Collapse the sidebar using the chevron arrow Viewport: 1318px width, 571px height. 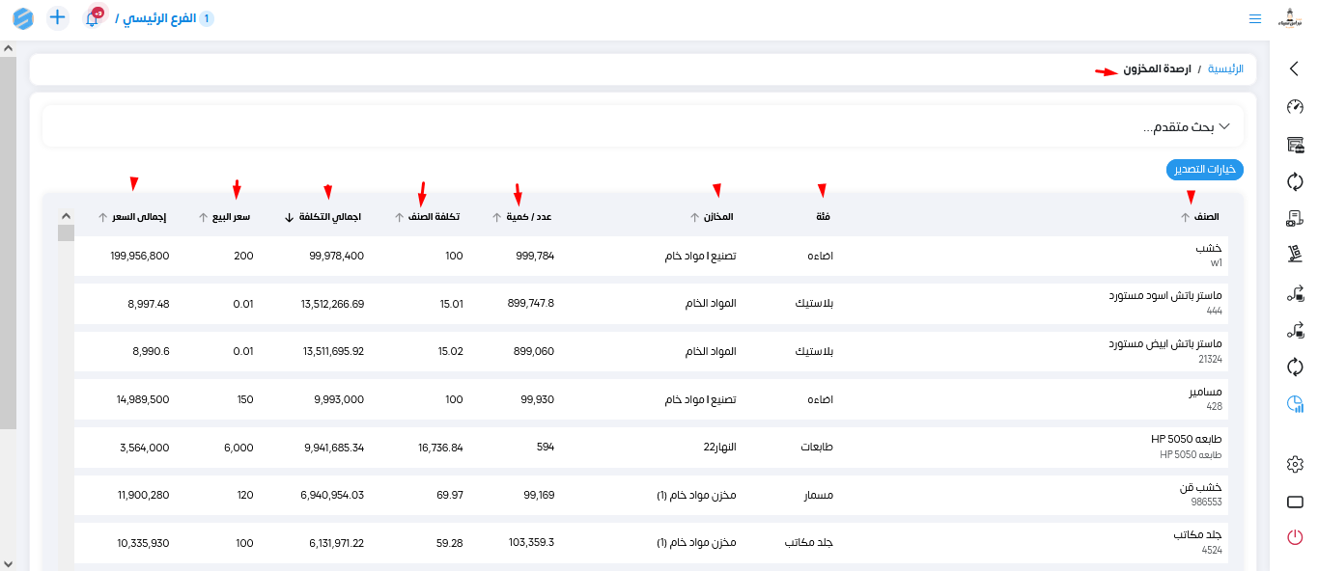coord(1295,68)
